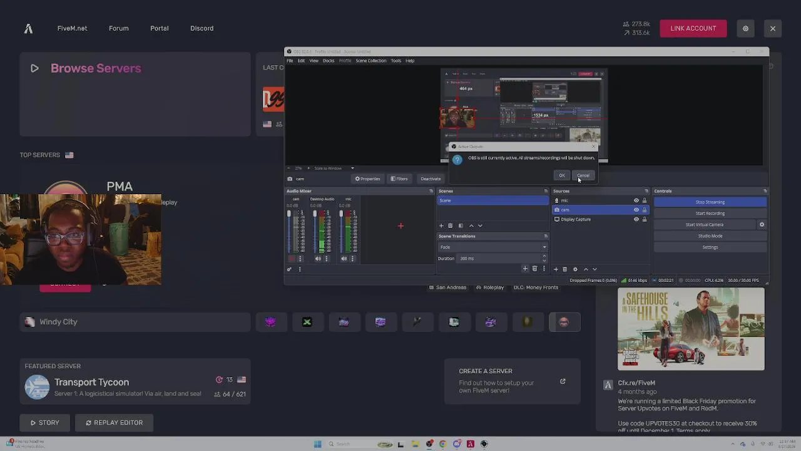Screen dimensions: 801x451
Task: Click OK in the OBS Active Outputs dialog
Action: (x=562, y=175)
